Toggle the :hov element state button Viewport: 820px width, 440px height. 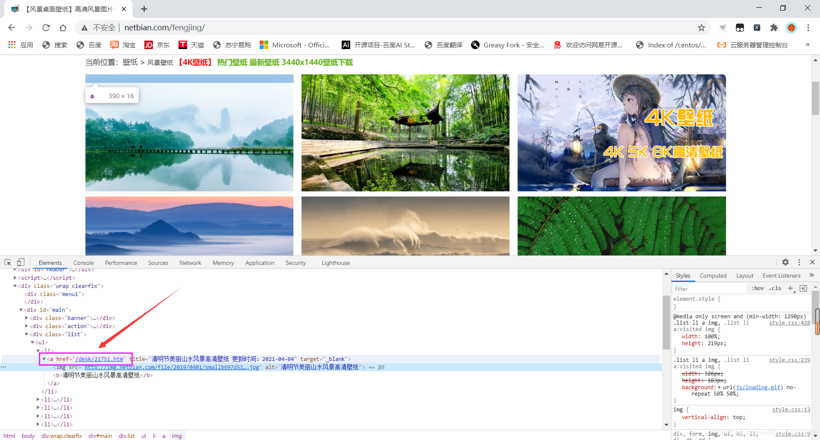click(758, 288)
